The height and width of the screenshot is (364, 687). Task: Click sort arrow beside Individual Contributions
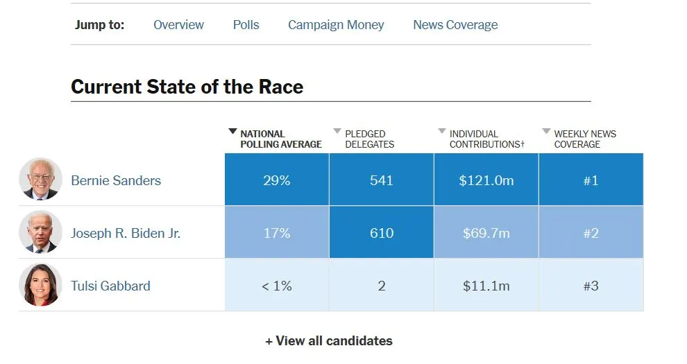coord(442,132)
